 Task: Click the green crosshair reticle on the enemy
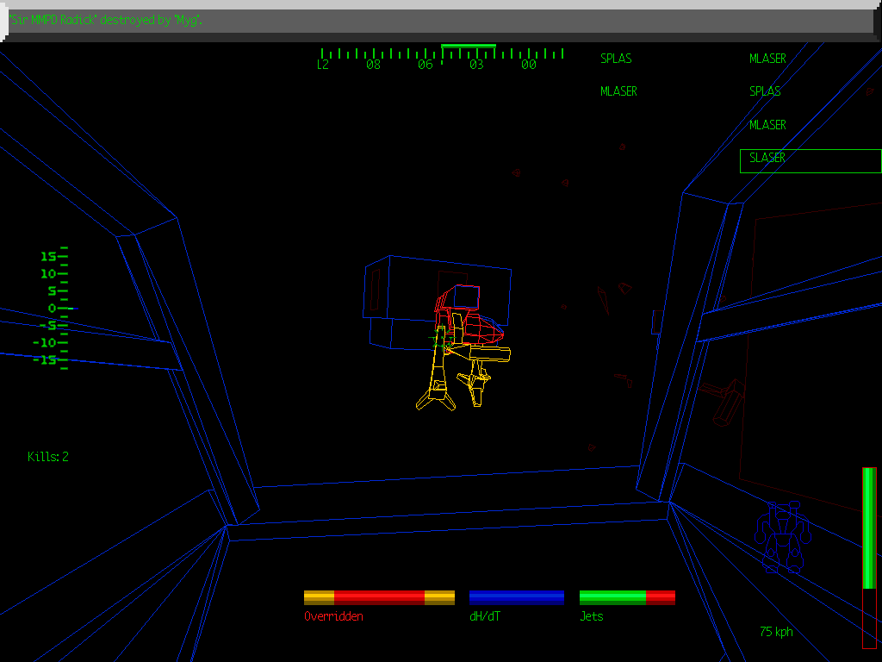click(x=439, y=342)
